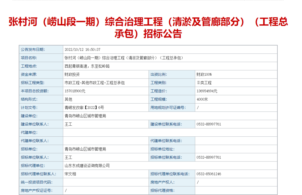Screen dimensions: 302x195
Task: Click the 招标单位: label cell
Action: coord(41,149)
